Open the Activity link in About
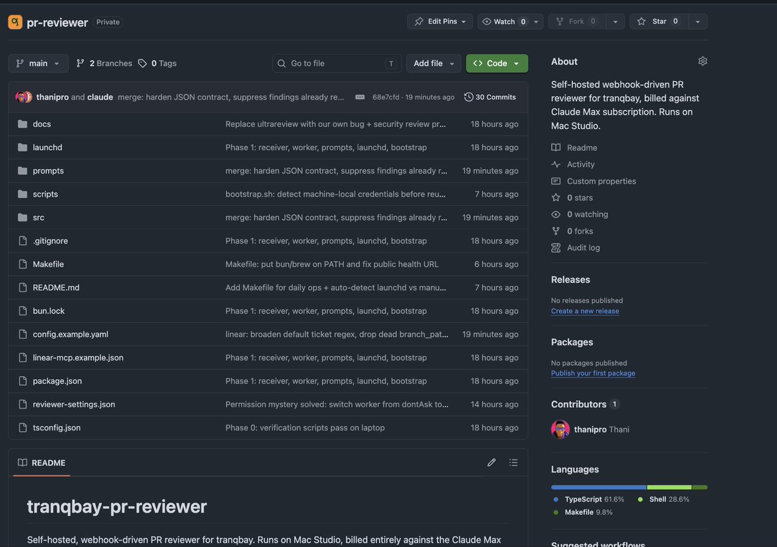 click(573, 164)
